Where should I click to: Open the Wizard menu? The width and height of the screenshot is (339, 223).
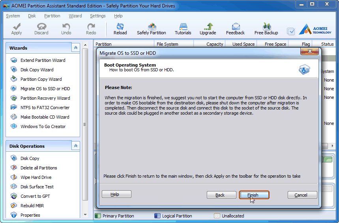point(75,16)
